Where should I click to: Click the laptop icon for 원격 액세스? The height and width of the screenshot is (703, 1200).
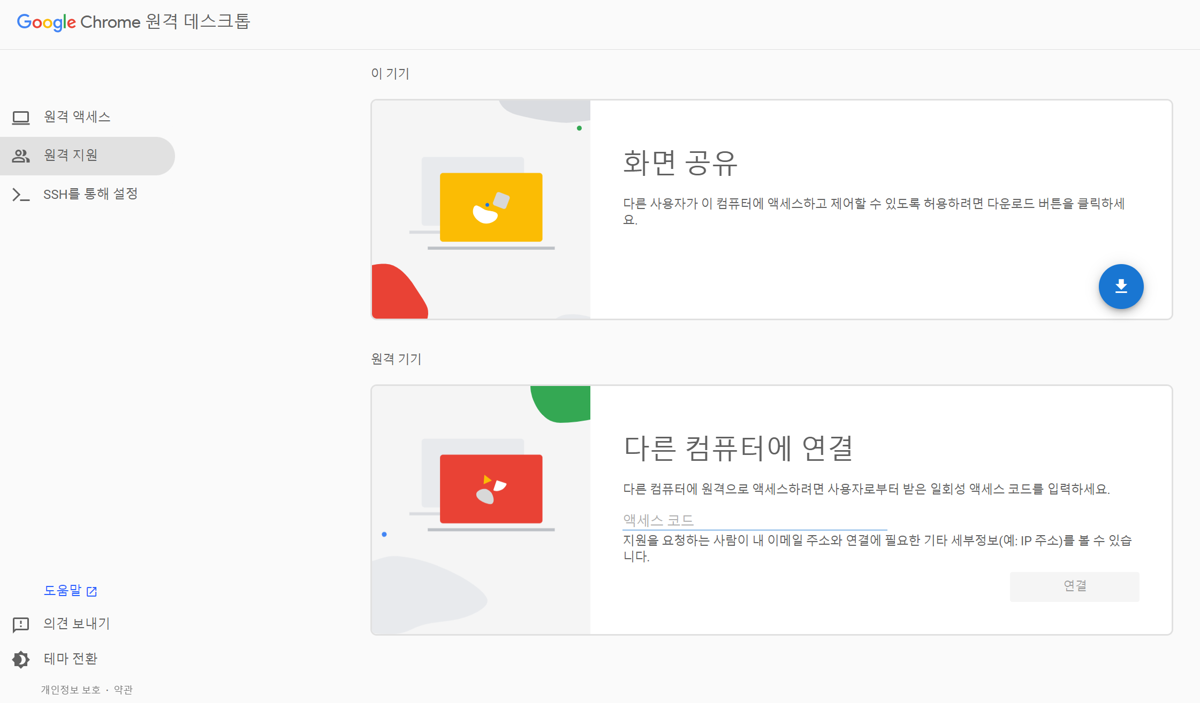(21, 117)
